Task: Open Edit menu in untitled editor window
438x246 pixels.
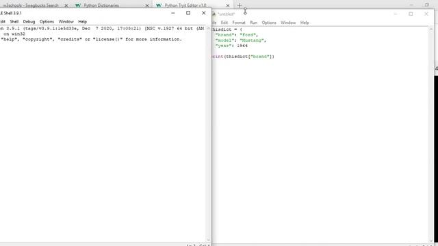Action: click(224, 23)
